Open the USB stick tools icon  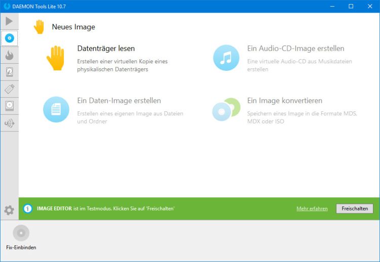tap(9, 89)
